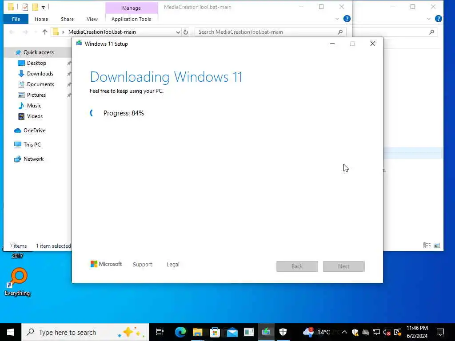
Task: Click the Manage contextual tab
Action: [x=132, y=8]
